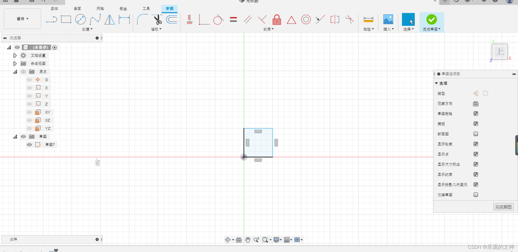Uncheck the 显示投影几何图元 checkbox
Image resolution: width=518 pixels, height=252 pixels.
(x=476, y=184)
